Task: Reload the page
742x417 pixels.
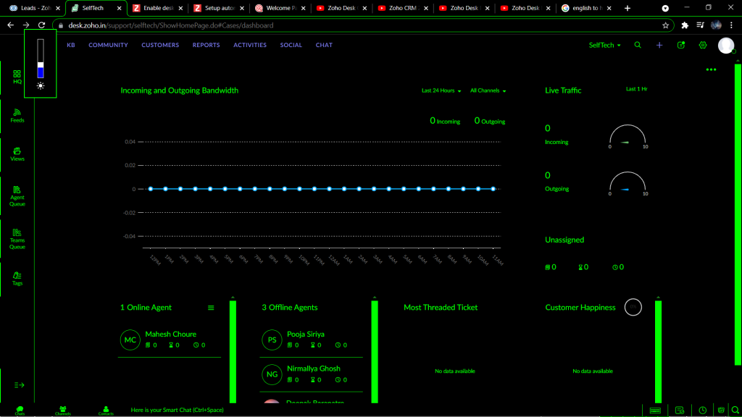Action: 41,25
